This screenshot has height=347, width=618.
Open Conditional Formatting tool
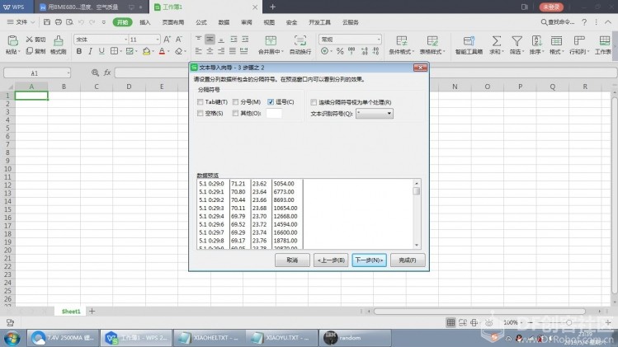point(401,40)
